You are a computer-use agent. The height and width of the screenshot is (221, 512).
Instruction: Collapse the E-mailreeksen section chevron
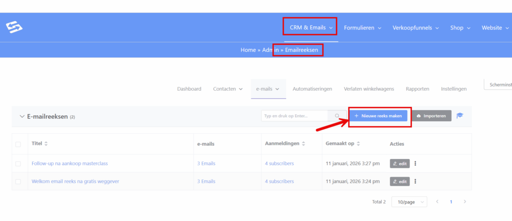point(21,116)
